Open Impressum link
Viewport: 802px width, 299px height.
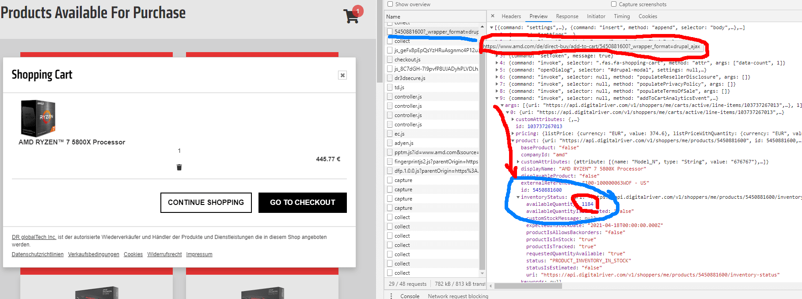tap(199, 254)
